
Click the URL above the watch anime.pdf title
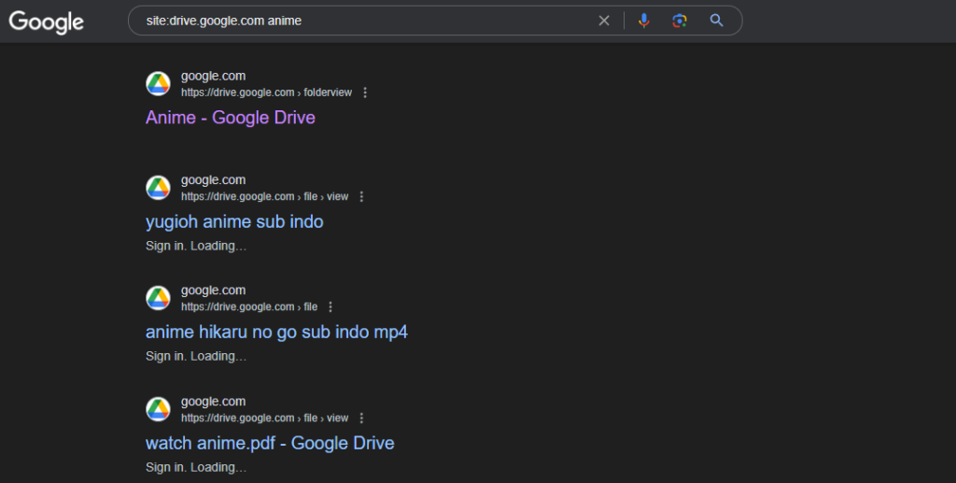coord(264,419)
